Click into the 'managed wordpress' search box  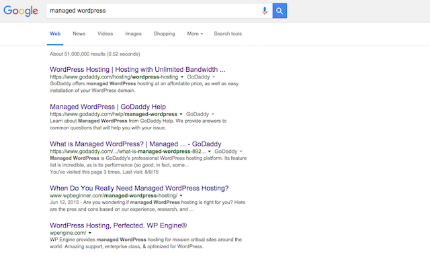(154, 11)
